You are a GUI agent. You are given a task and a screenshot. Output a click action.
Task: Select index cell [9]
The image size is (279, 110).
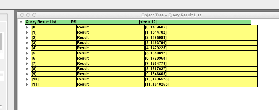54,74
